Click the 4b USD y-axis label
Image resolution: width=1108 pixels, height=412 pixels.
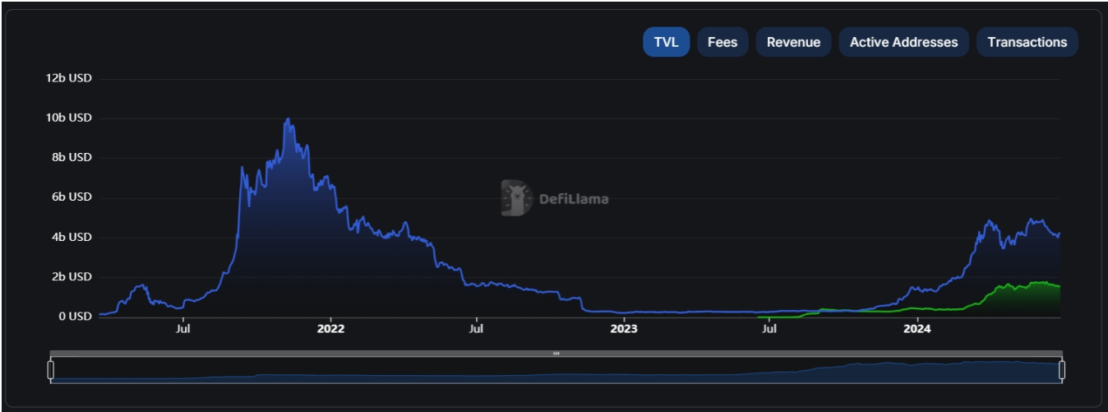tap(72, 237)
